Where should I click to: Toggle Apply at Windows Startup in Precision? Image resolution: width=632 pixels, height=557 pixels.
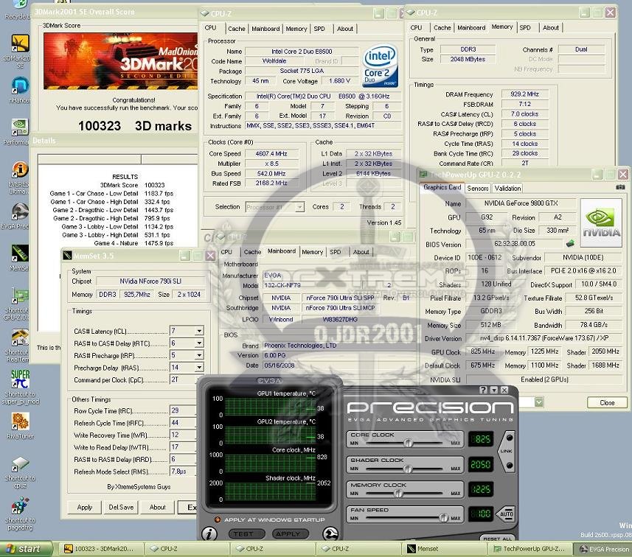point(218,519)
